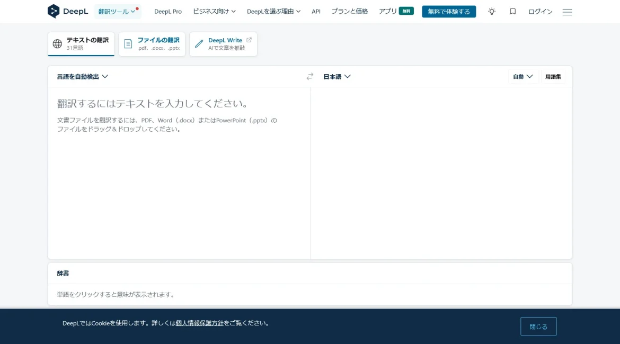The width and height of the screenshot is (620, 344).
Task: Click the DeepL logo icon
Action: 54,11
